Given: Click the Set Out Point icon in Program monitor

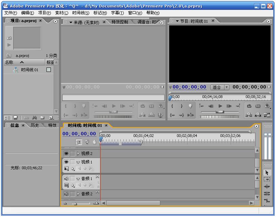Looking at the screenshot, I should [x=181, y=106].
